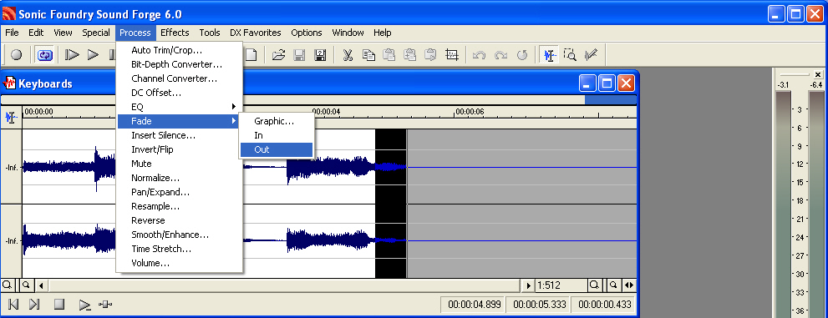
Task: Select Channel Converter... menu entry
Action: coord(179,79)
